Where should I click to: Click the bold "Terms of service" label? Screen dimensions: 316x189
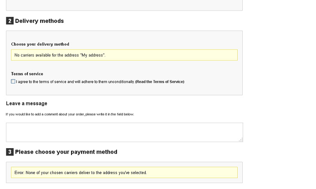pos(27,74)
